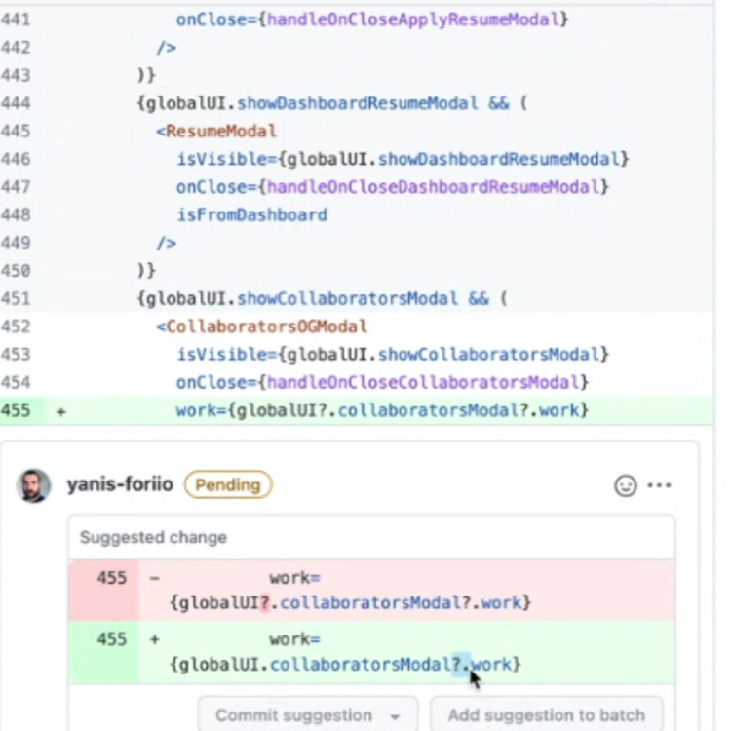Image resolution: width=731 pixels, height=731 pixels.
Task: Click the red removed line 455 number
Action: (x=111, y=578)
